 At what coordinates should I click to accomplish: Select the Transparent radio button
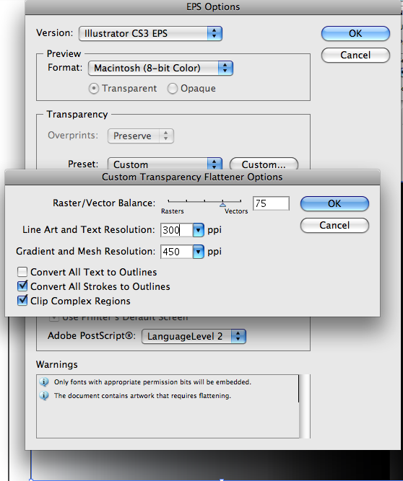(94, 89)
